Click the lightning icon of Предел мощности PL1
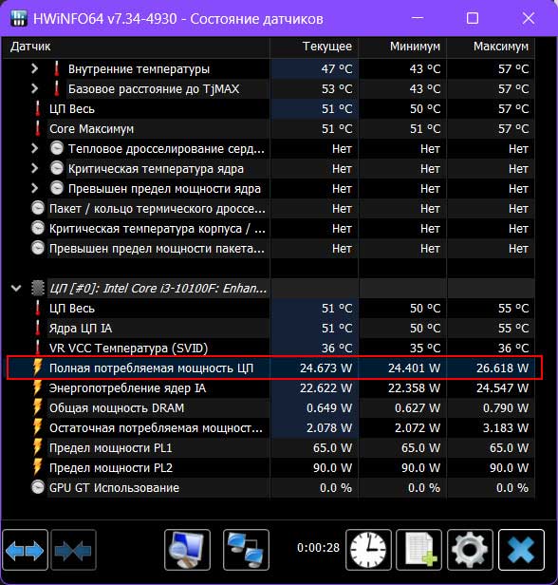Viewport: 558px width, 585px height. 37,447
